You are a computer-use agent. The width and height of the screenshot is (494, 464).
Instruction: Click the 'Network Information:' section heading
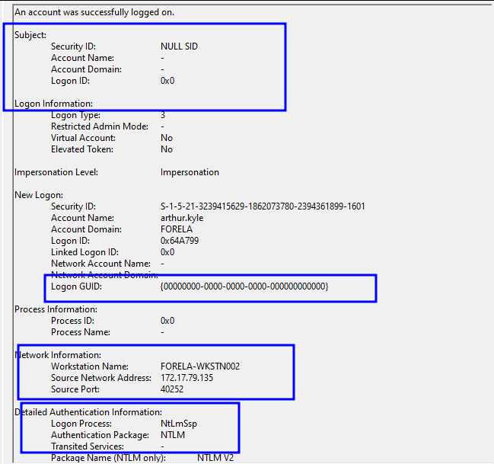[58, 355]
